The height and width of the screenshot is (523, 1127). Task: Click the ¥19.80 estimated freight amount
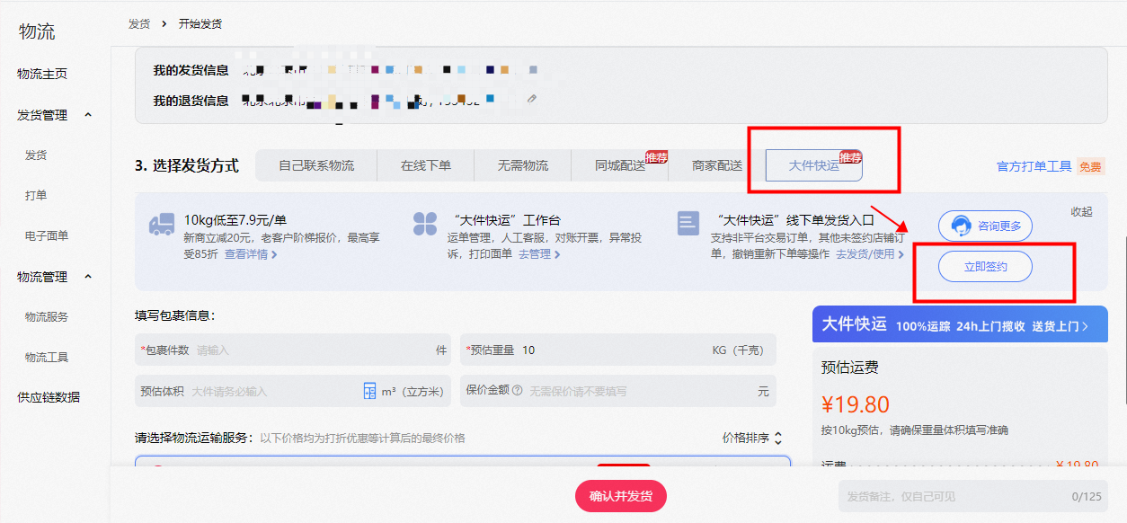pos(855,404)
